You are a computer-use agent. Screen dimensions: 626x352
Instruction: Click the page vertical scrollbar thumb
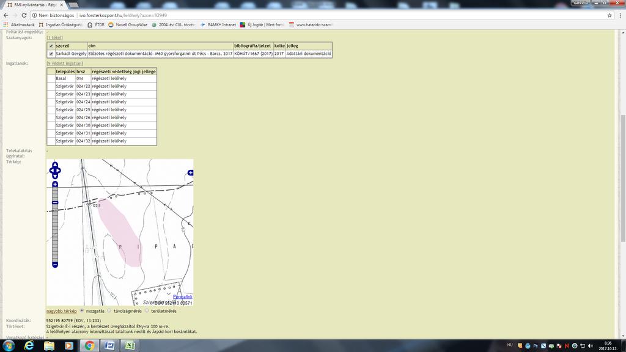[623, 178]
